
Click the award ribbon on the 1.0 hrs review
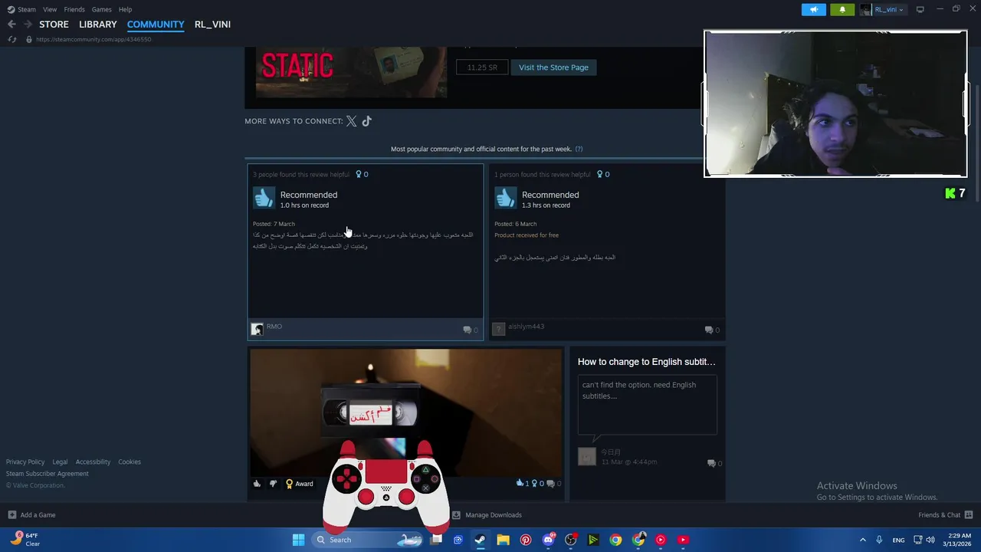[358, 174]
